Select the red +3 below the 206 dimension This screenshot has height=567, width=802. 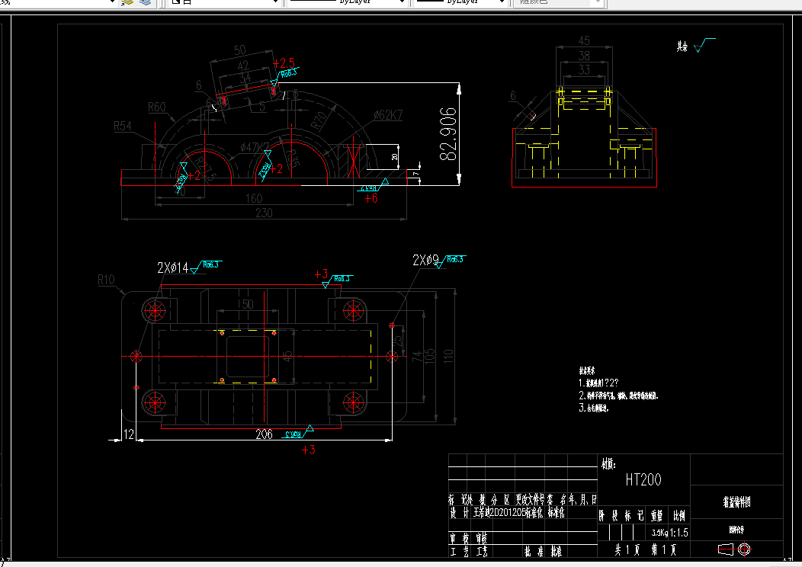point(309,450)
